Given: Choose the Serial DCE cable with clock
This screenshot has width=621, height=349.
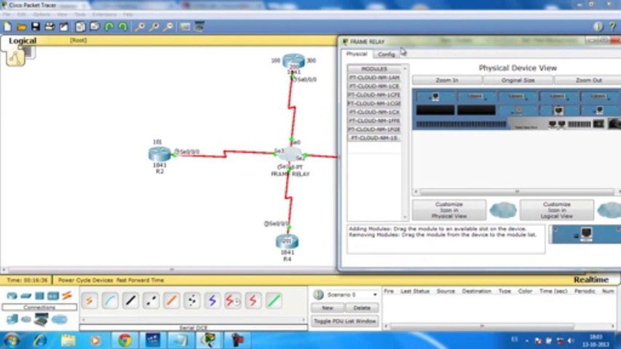Looking at the screenshot, I should click(x=233, y=301).
